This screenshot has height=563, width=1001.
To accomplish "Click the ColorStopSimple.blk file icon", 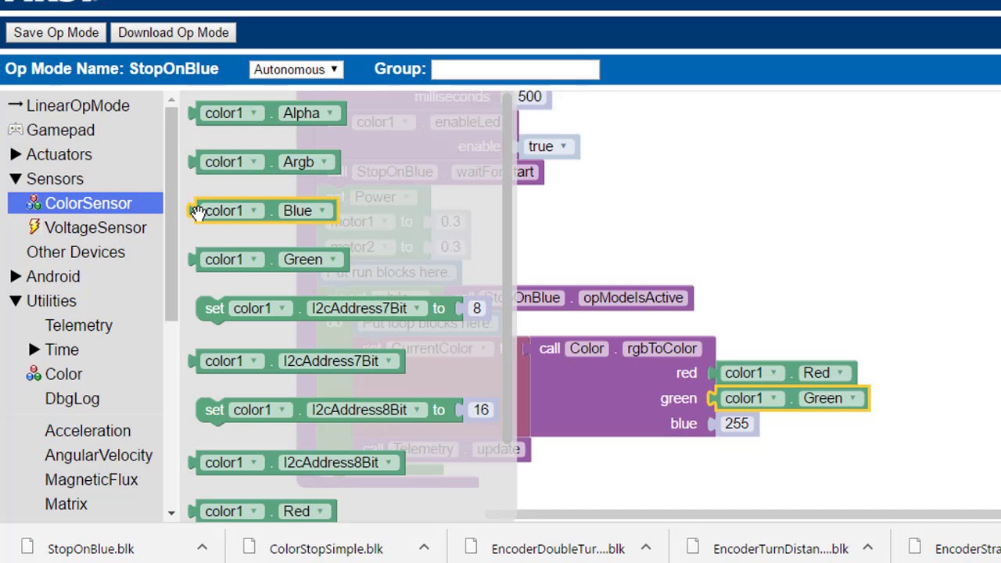I will click(249, 547).
